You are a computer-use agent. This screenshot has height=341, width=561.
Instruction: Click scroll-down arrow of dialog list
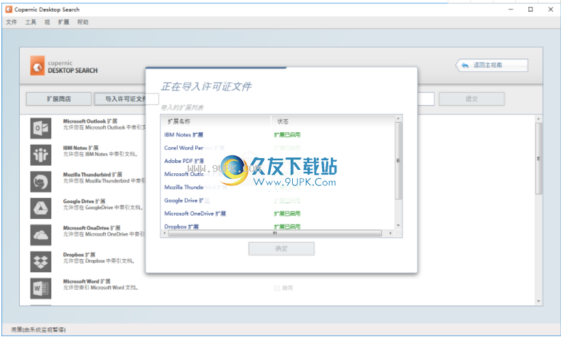(x=398, y=226)
